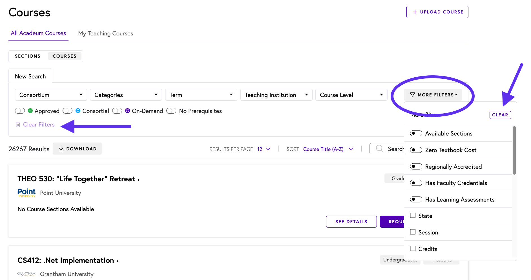Click the funnel icon in More Filters

pos(412,95)
